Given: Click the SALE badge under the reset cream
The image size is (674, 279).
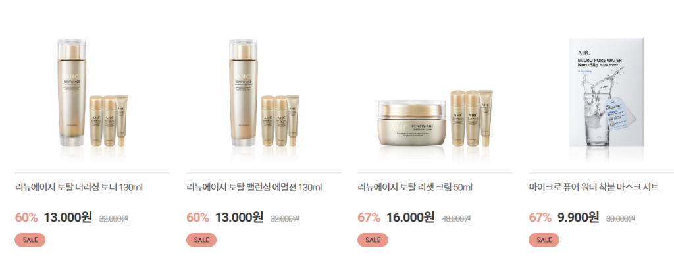Looking at the screenshot, I should point(373,240).
